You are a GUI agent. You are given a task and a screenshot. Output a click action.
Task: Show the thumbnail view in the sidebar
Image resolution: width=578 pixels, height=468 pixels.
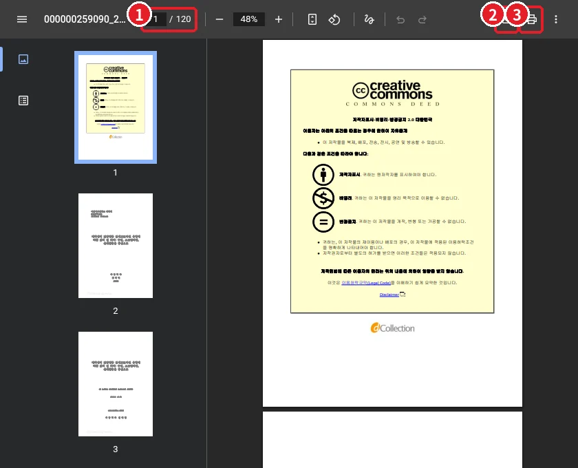[23, 59]
